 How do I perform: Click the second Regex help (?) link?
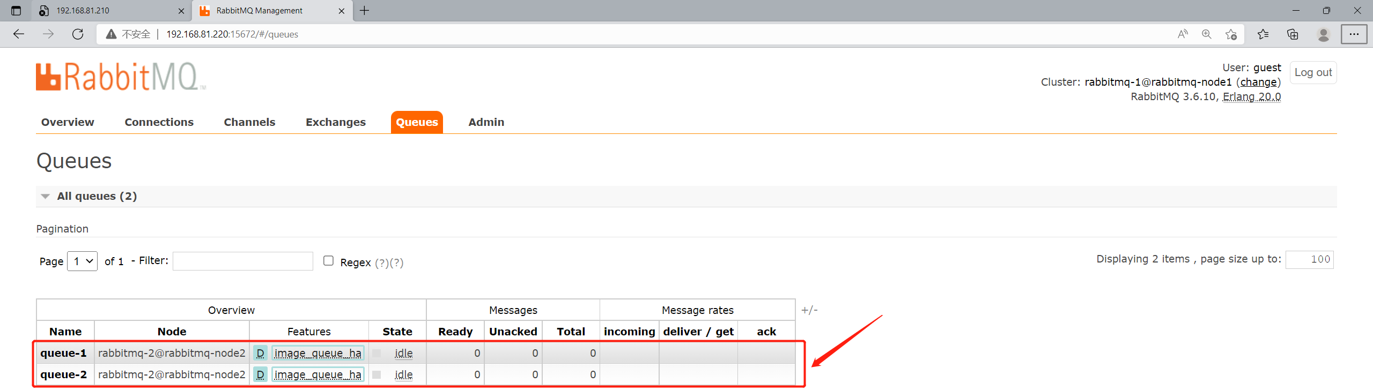[396, 262]
